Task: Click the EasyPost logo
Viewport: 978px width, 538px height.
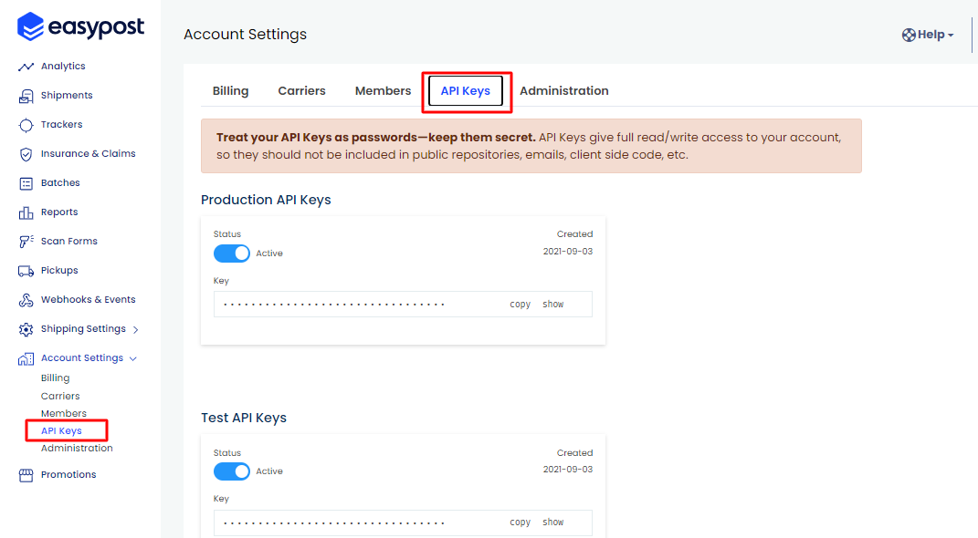Action: 80,26
